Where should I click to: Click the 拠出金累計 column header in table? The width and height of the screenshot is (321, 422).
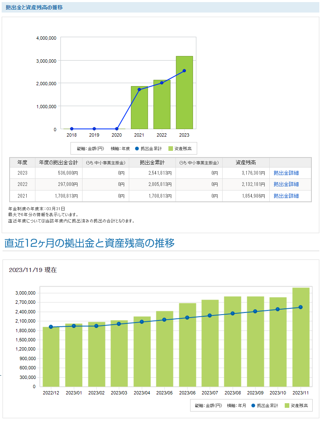point(152,162)
